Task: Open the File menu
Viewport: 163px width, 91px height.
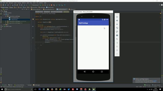Action: (1, 3)
